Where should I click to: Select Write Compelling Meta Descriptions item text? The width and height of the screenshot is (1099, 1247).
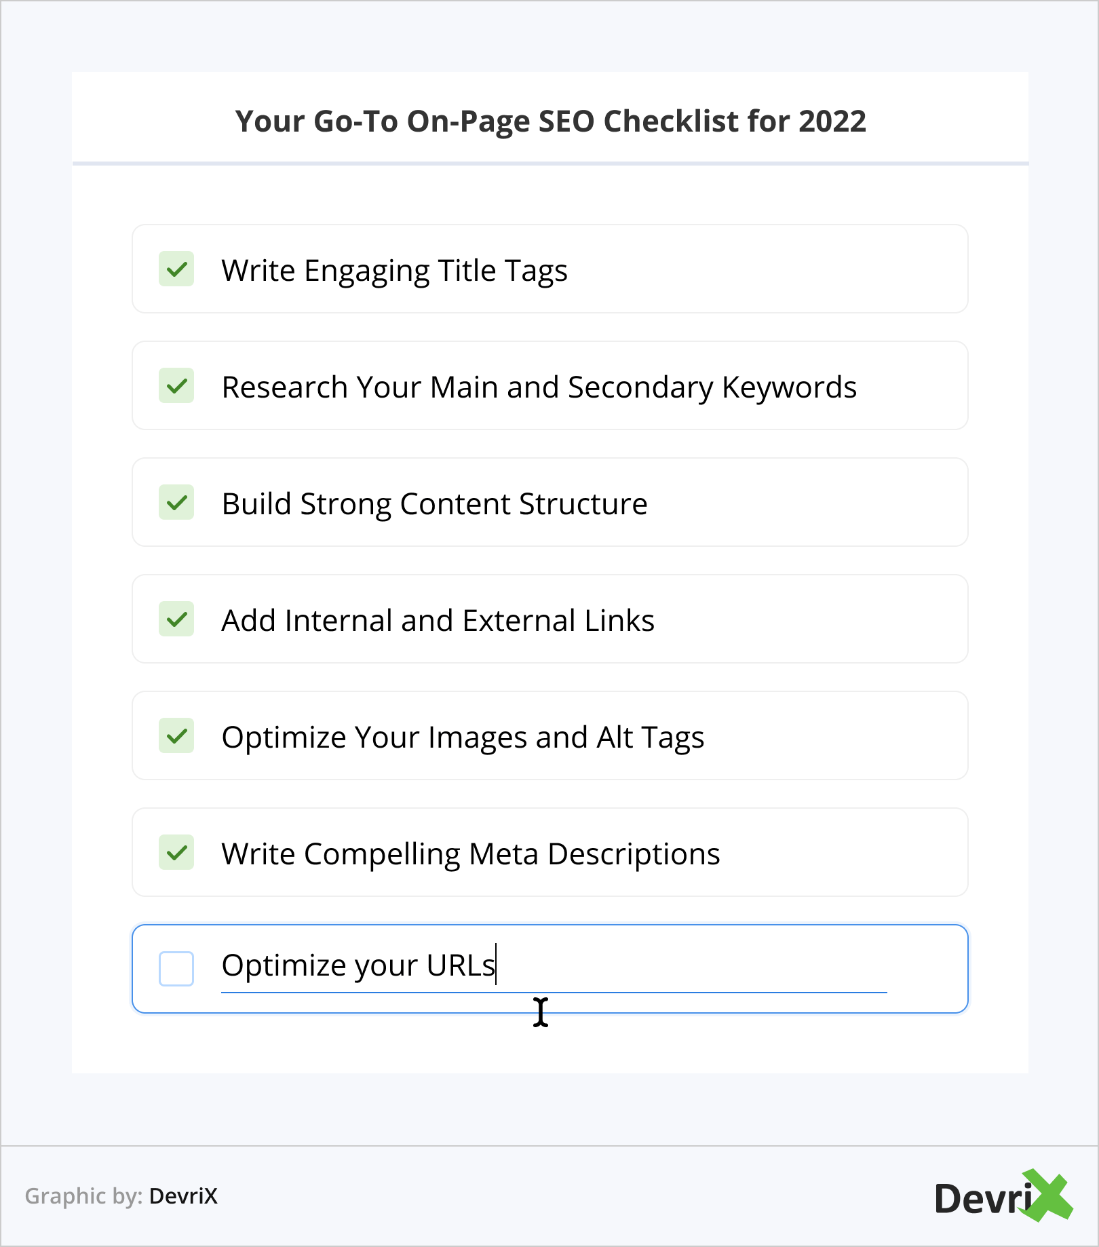470,854
